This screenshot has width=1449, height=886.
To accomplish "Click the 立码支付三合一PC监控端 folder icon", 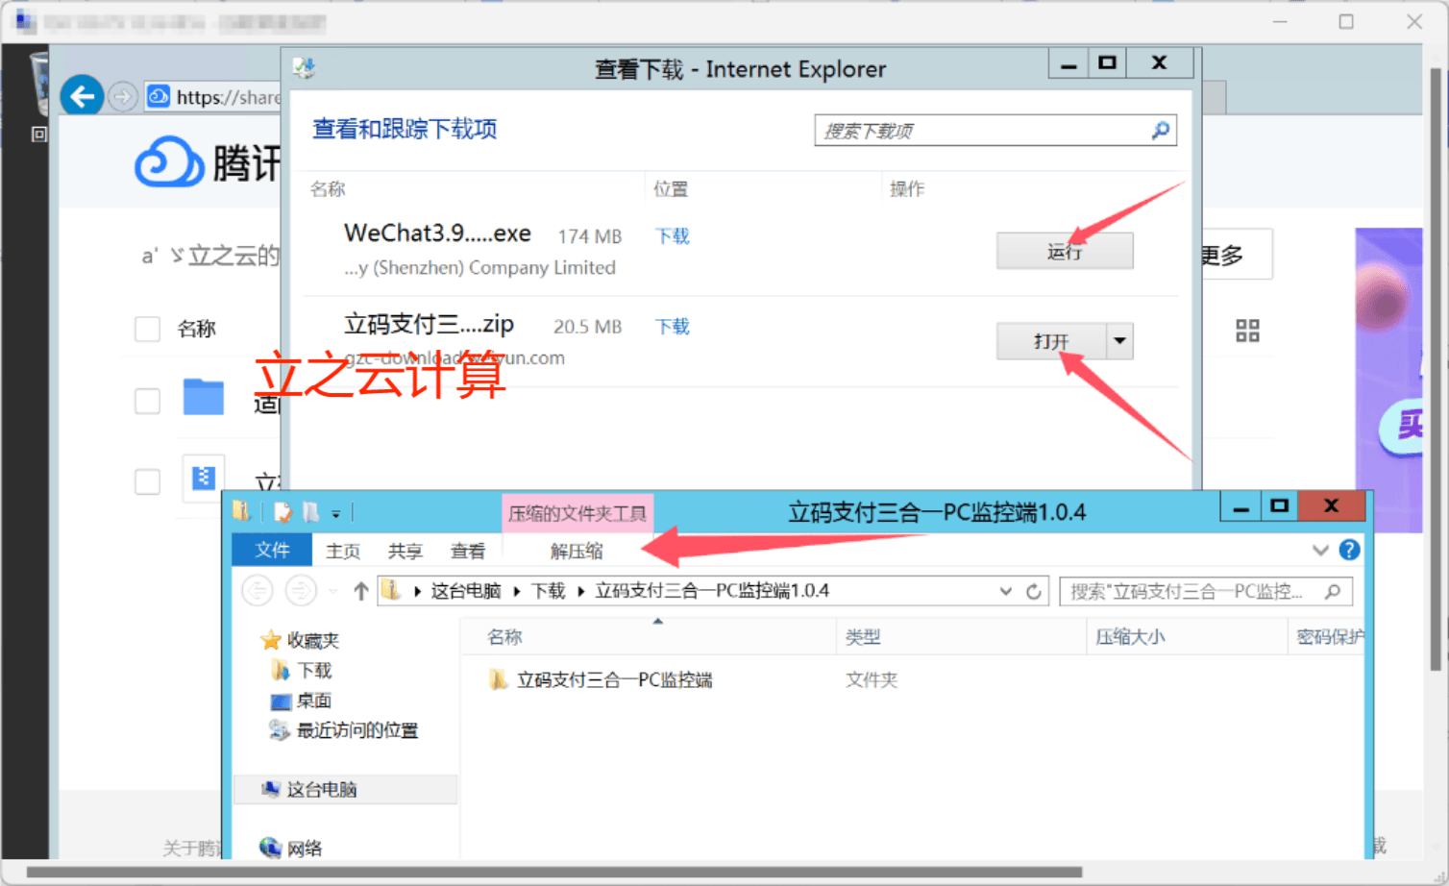I will (x=498, y=679).
